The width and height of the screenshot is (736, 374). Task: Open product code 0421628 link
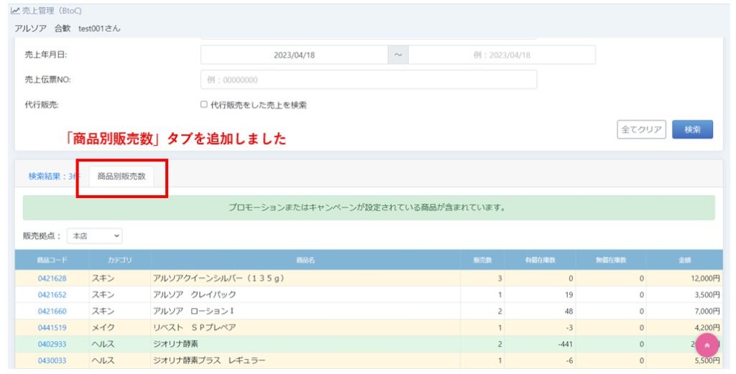coord(52,278)
